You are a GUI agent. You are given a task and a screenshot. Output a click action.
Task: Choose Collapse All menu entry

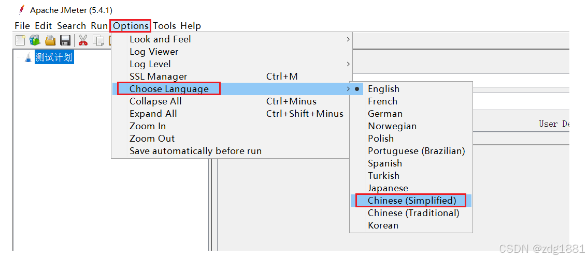point(232,101)
